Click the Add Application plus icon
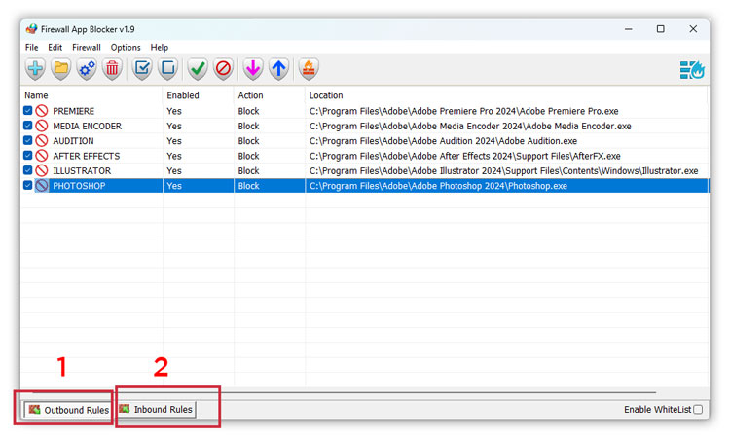Screen dimensions: 730x440 tap(35, 69)
